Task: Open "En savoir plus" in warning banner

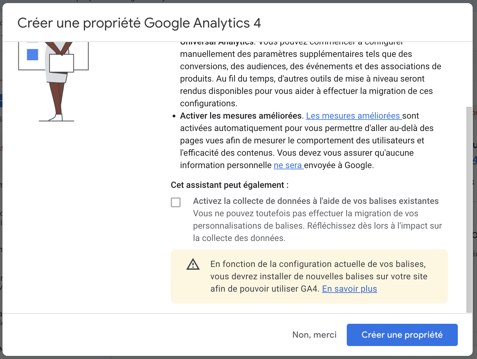Action: (x=350, y=289)
